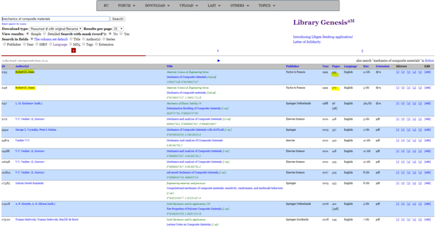
Task: Open author L. M. Kachanov (auth.)
Action: pos(29,103)
